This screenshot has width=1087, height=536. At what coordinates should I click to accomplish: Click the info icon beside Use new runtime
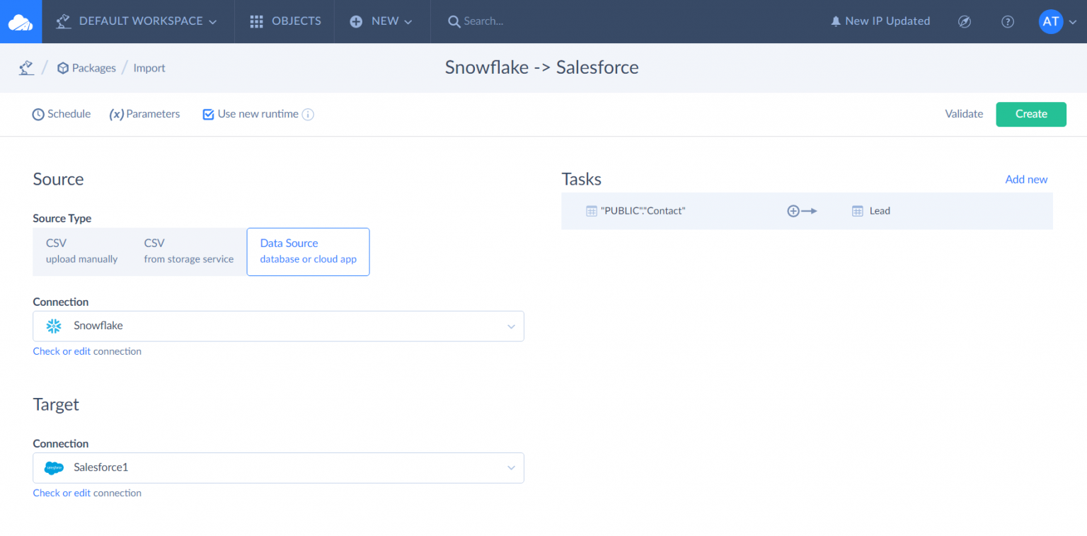click(308, 114)
